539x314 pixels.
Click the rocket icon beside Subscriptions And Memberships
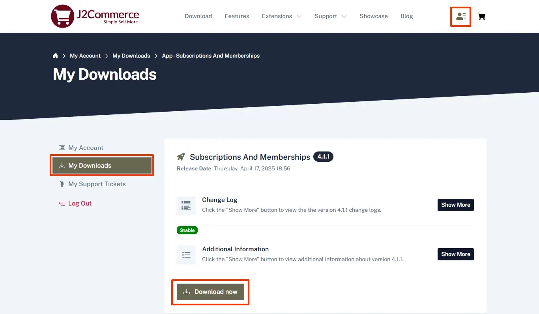coord(181,157)
